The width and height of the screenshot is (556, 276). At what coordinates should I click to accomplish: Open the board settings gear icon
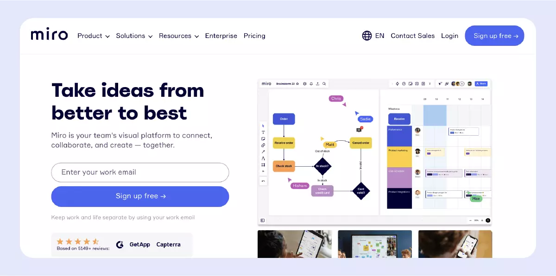click(304, 84)
